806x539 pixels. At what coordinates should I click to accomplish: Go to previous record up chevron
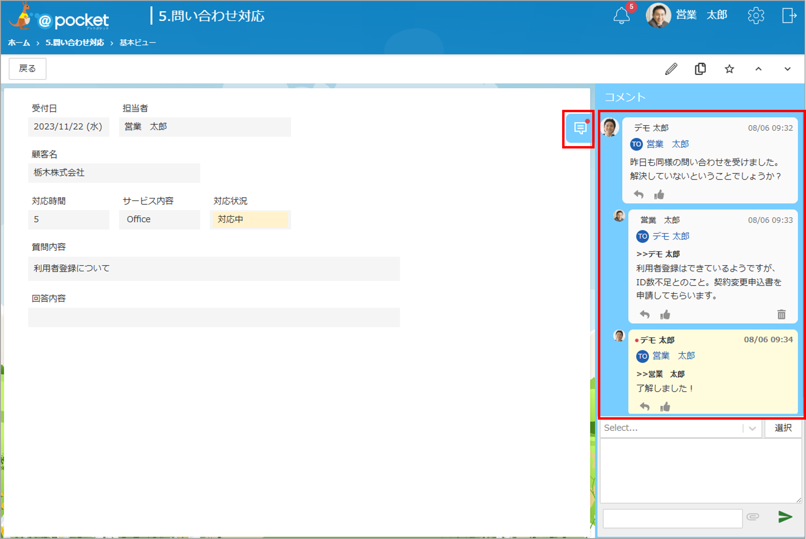[x=758, y=69]
